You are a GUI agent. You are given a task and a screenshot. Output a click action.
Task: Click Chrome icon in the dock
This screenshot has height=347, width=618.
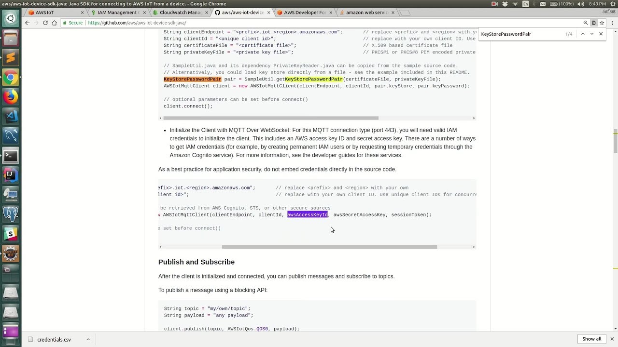[x=11, y=77]
